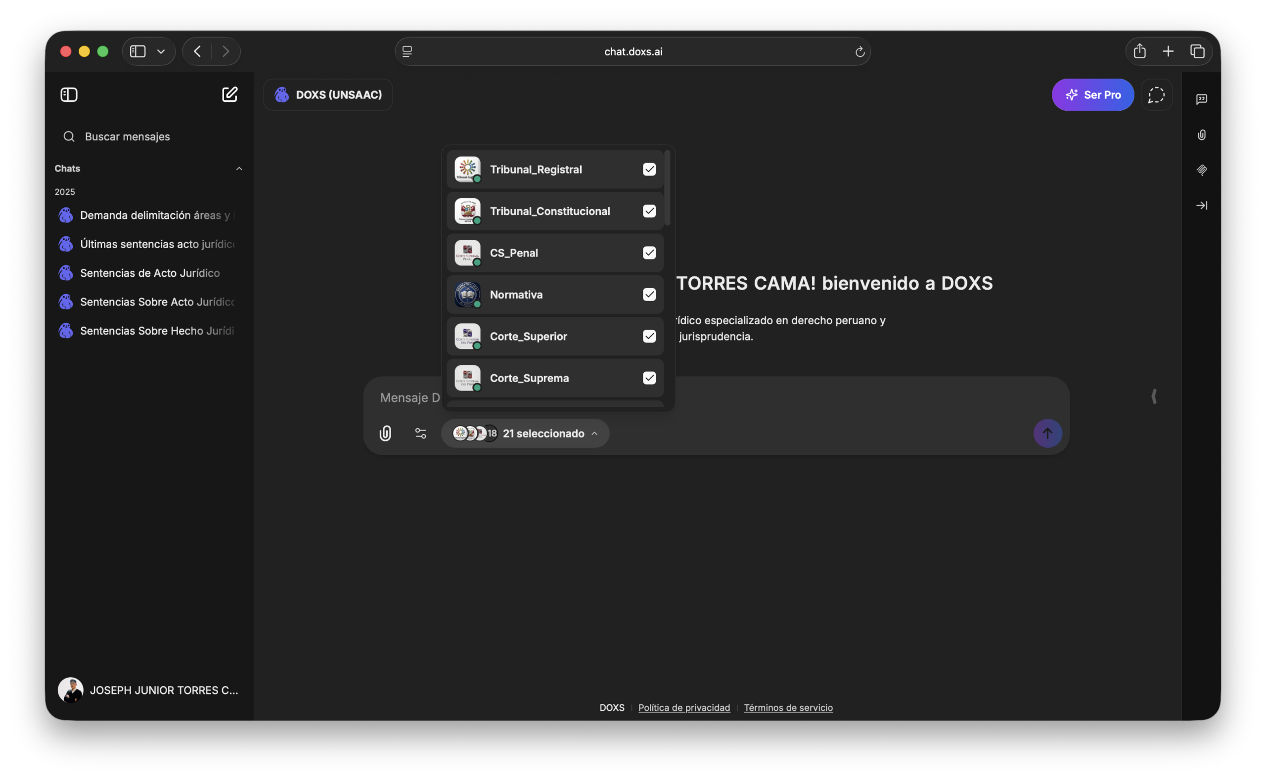Go back in Safari history
The width and height of the screenshot is (1266, 780).
click(197, 51)
